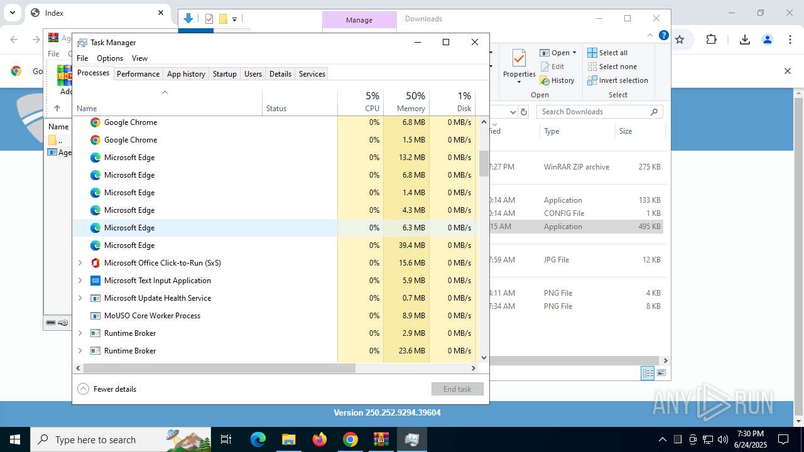The image size is (804, 452).
Task: Select Microsoft Edge process using 39.4 MB
Action: (x=276, y=245)
